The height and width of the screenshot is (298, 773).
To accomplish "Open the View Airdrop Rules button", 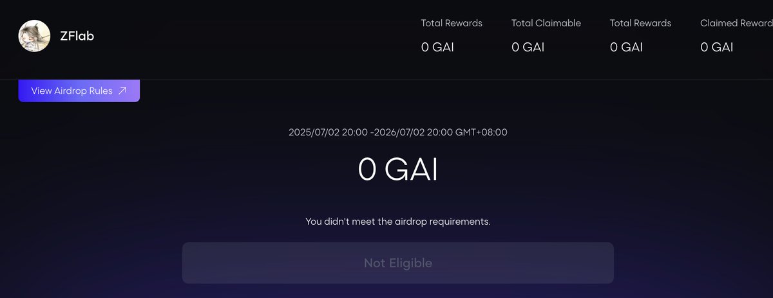I will (x=79, y=91).
